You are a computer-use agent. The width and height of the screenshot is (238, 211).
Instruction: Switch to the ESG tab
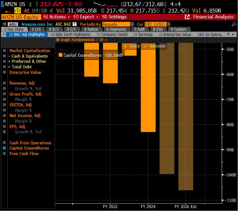click(158, 29)
